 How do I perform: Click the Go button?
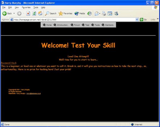143,20
